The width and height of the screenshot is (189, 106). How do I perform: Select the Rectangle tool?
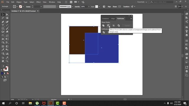(x=3, y=29)
